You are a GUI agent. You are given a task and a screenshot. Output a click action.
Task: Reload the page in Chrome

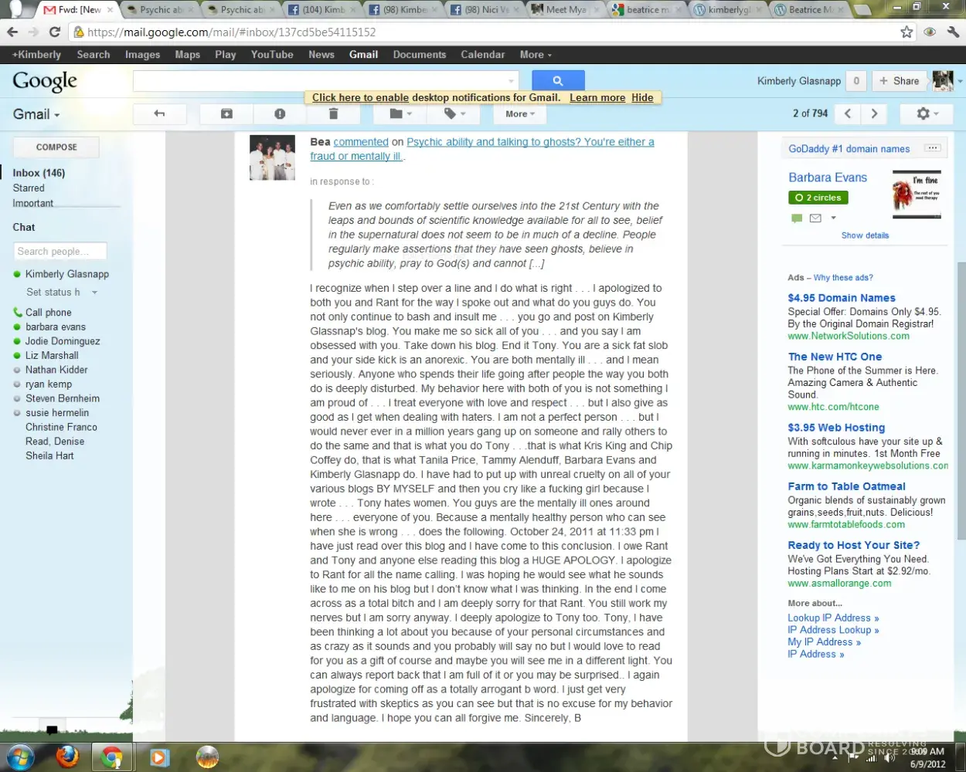coord(54,32)
